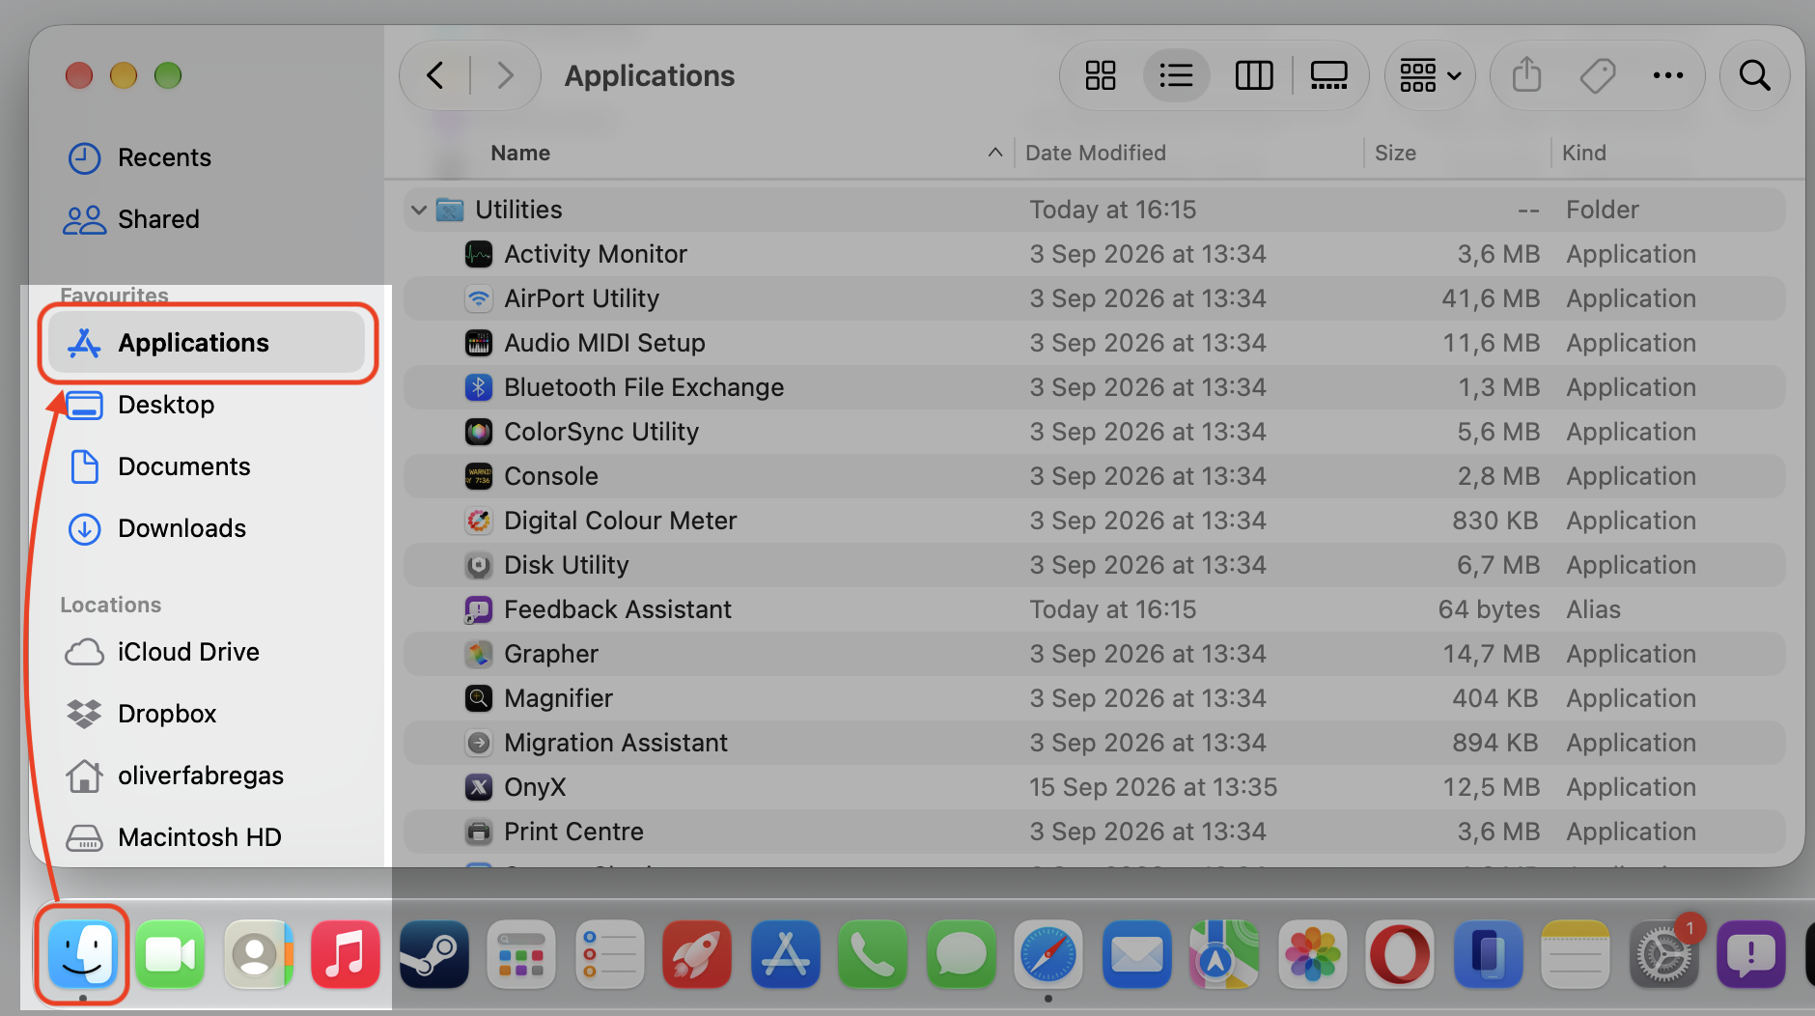Click the 'Migration Assistant' name
The width and height of the screenshot is (1815, 1016).
coord(616,743)
